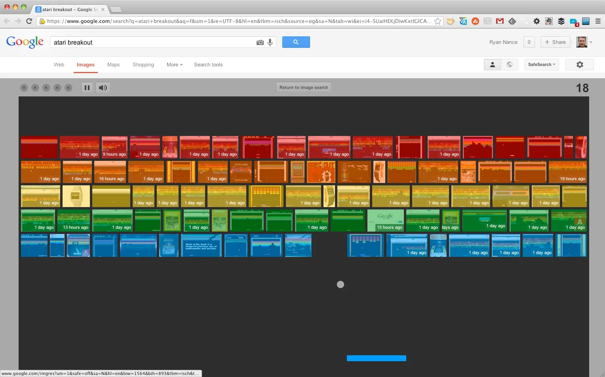Expand the More dropdown menu
605x377 pixels.
click(x=175, y=65)
